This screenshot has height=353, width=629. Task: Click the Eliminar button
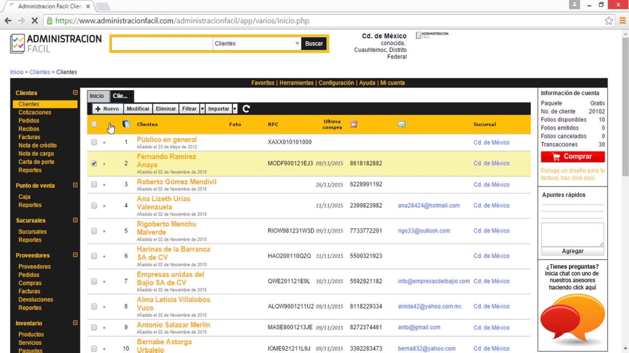point(166,109)
